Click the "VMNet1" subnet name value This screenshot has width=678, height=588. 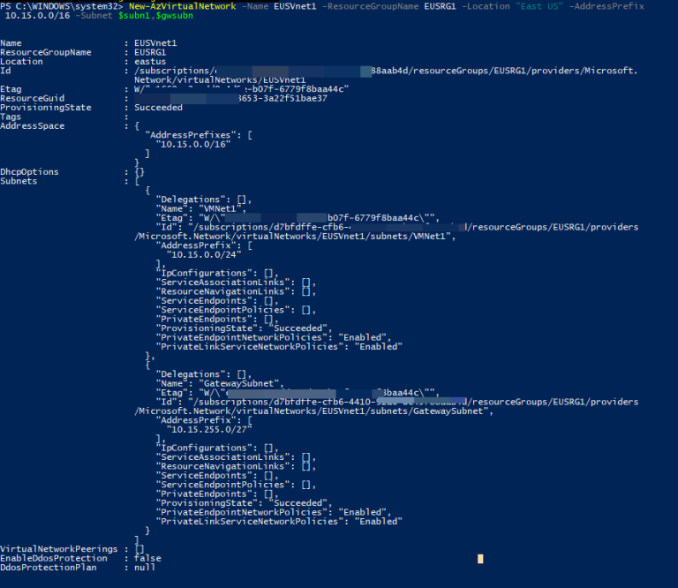pos(215,208)
